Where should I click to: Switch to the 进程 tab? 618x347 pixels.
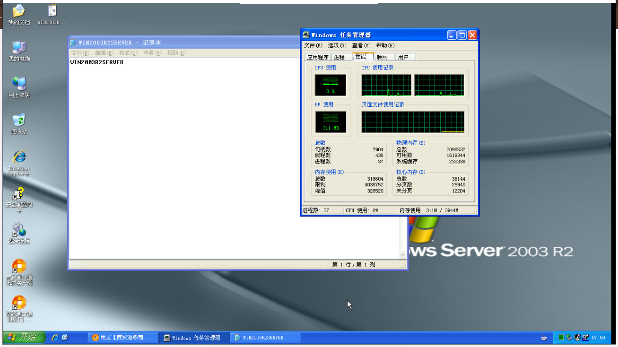click(x=339, y=57)
